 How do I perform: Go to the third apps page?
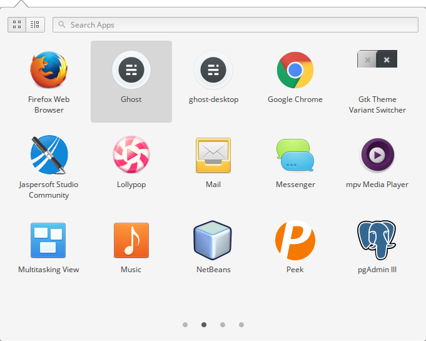[x=223, y=325]
